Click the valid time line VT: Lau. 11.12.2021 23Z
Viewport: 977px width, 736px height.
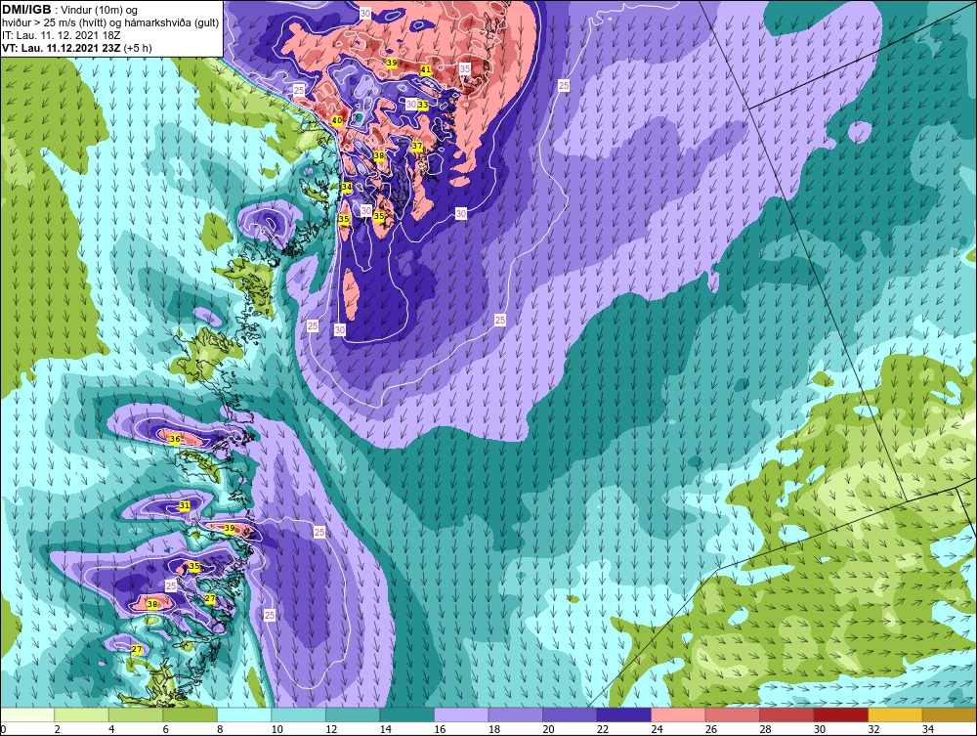pos(76,47)
